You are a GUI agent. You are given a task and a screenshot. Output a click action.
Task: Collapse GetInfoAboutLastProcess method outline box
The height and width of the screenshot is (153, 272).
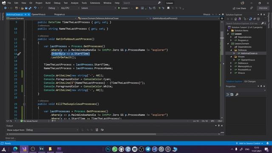pyautogui.click(x=24, y=39)
